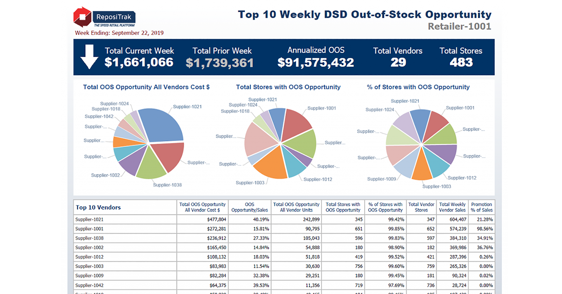Select the blue Supplier-1021 slice in Cost pie
562x294 pixels.
162,125
